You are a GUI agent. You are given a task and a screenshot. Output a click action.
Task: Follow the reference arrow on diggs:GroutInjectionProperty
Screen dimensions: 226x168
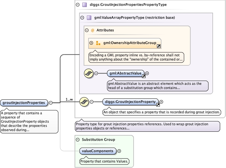[158, 105]
